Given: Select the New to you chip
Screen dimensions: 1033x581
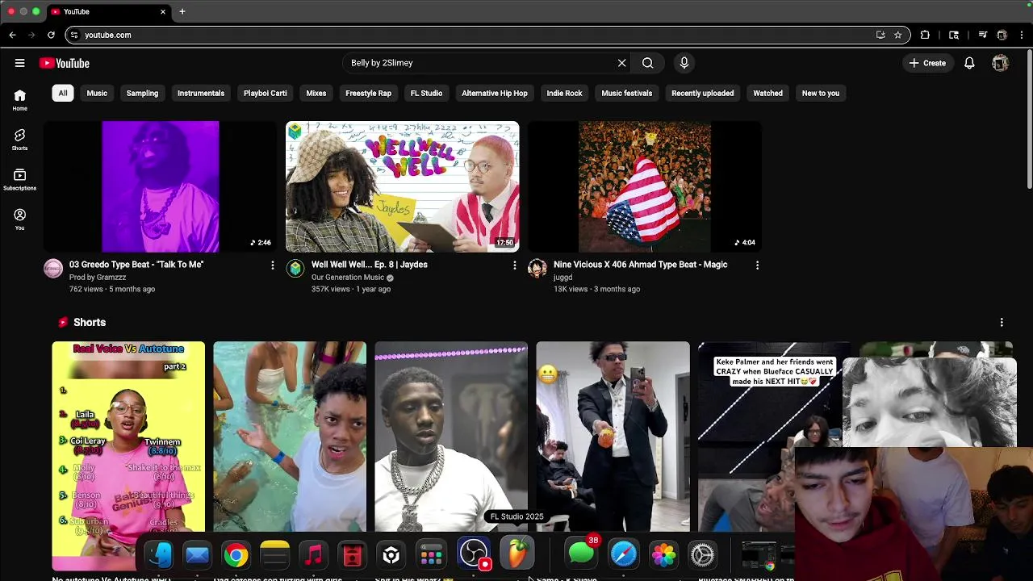Looking at the screenshot, I should point(821,93).
